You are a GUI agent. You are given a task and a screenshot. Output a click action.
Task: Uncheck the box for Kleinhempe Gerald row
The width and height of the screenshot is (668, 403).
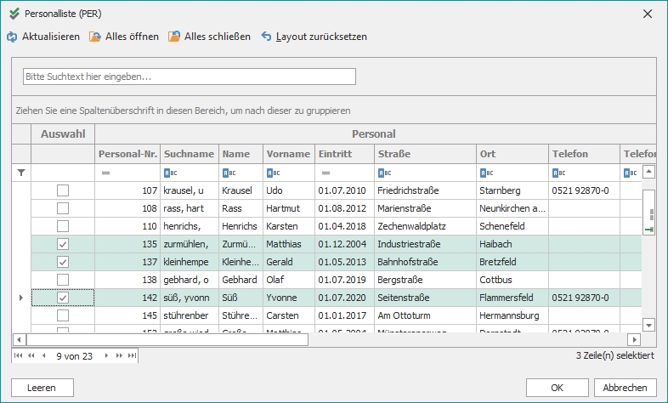pyautogui.click(x=63, y=262)
